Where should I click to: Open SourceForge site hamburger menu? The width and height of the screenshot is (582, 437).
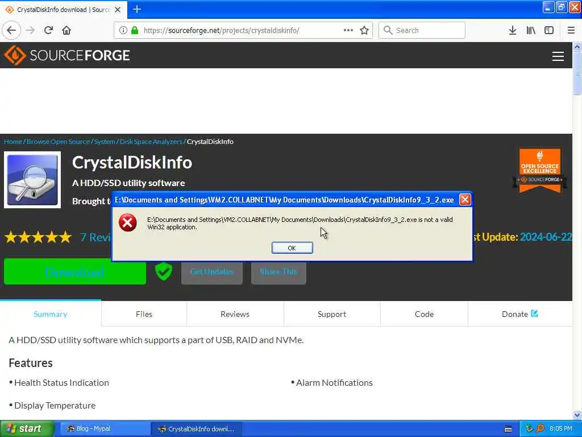pyautogui.click(x=558, y=56)
